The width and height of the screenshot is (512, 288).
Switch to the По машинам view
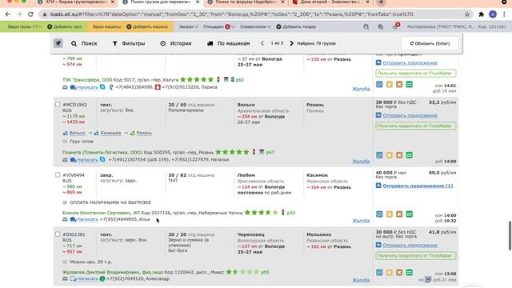pyautogui.click(x=229, y=43)
